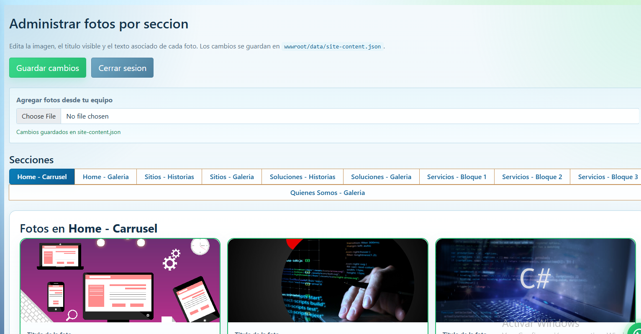Open the Sitios - Historias section
The width and height of the screenshot is (641, 334).
(x=169, y=177)
